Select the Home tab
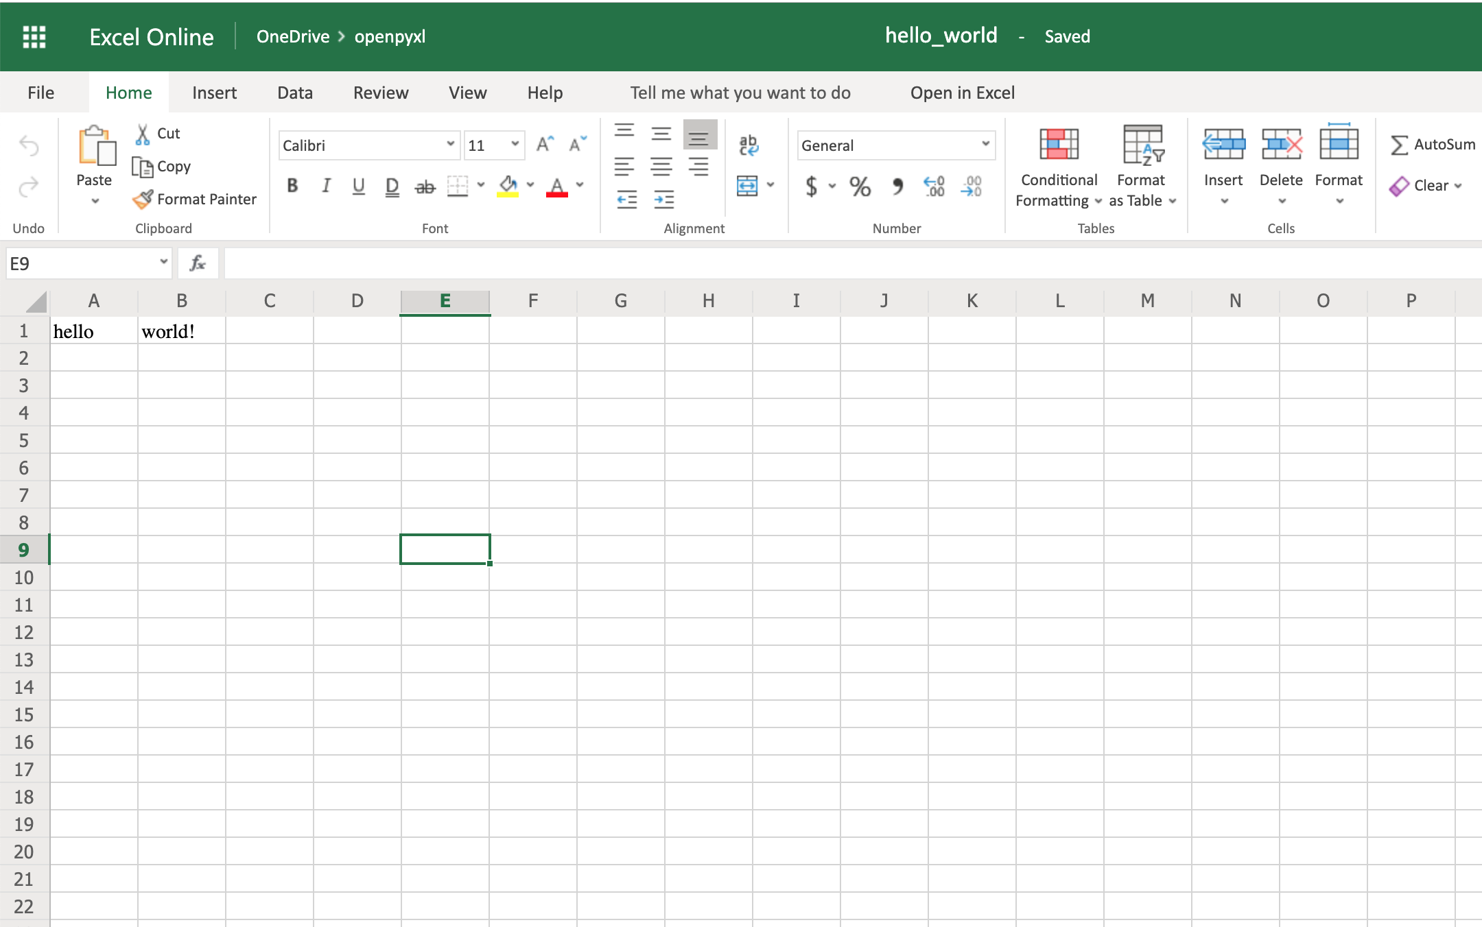 click(x=127, y=93)
